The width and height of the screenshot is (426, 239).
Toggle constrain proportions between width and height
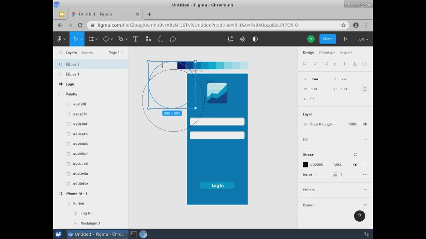click(365, 89)
